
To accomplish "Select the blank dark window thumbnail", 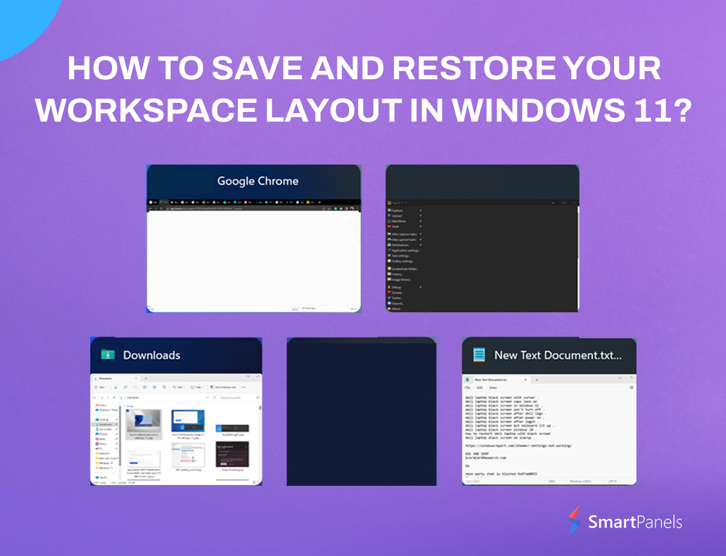I will pyautogui.click(x=361, y=411).
